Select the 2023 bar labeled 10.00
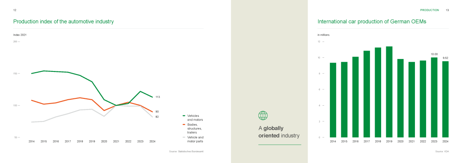Screen dimensions: 462x163 (x=434, y=97)
